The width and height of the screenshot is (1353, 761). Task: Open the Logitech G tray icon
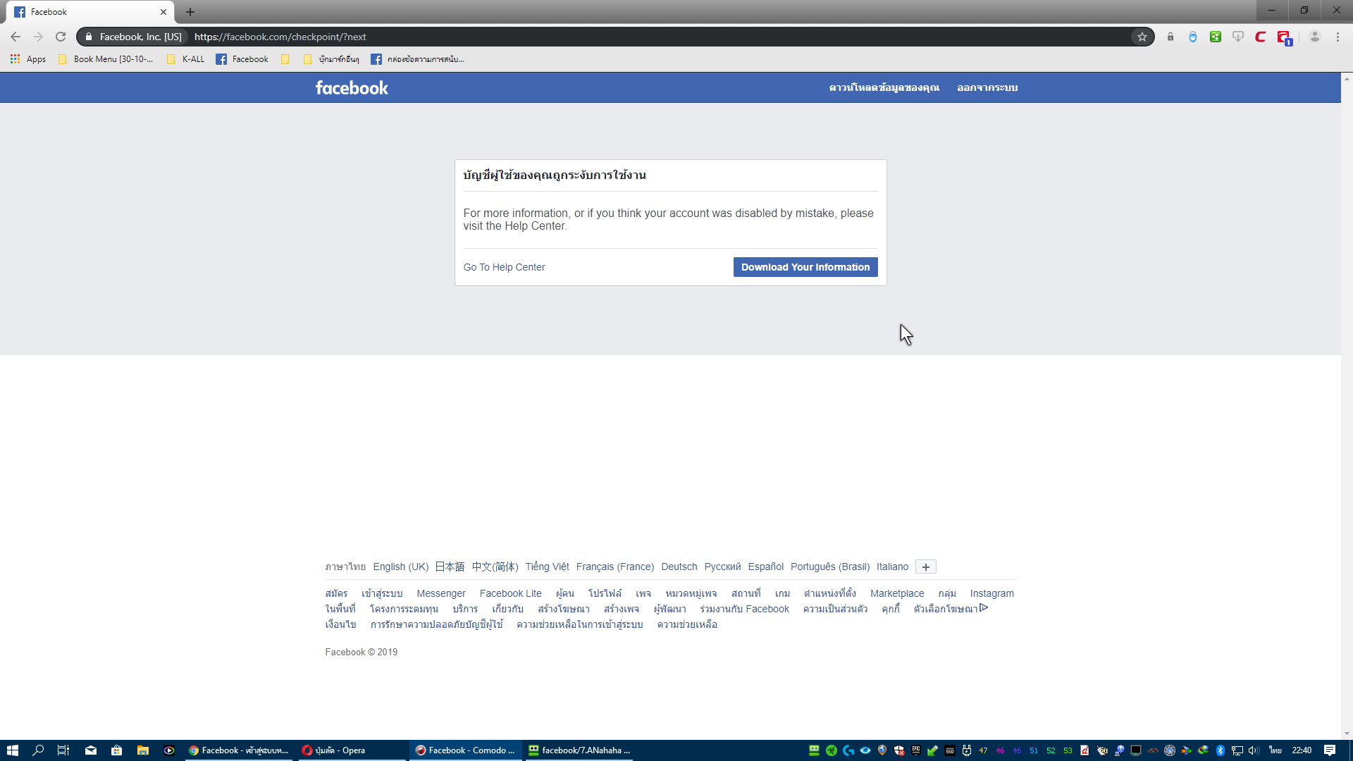[x=848, y=750]
